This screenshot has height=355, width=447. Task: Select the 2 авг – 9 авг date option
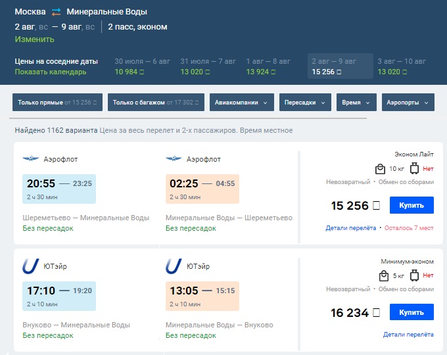tap(341, 66)
